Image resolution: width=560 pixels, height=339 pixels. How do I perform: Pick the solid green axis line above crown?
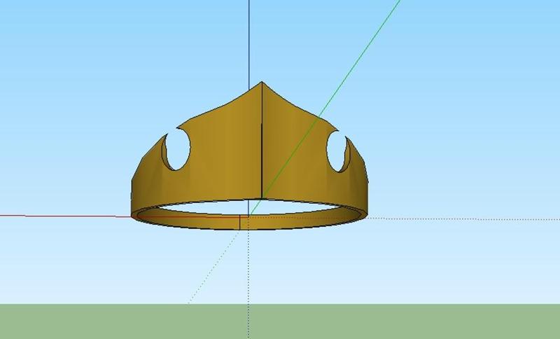pyautogui.click(x=360, y=57)
